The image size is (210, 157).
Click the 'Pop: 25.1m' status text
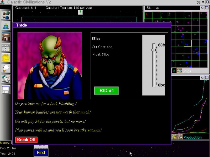coord(8,148)
